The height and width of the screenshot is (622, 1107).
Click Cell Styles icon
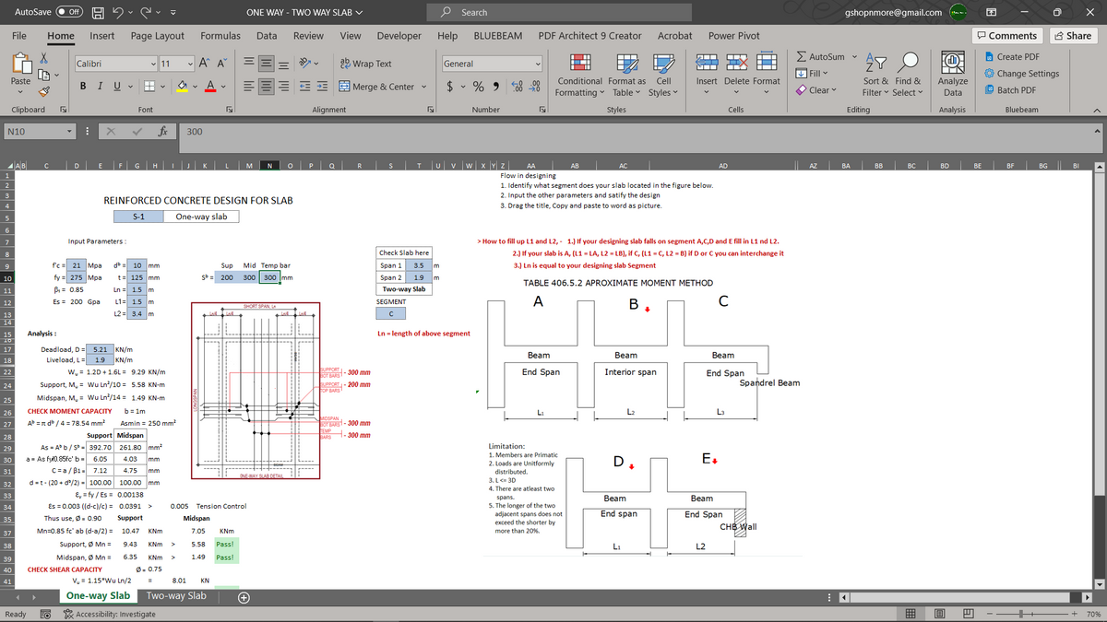(x=662, y=62)
